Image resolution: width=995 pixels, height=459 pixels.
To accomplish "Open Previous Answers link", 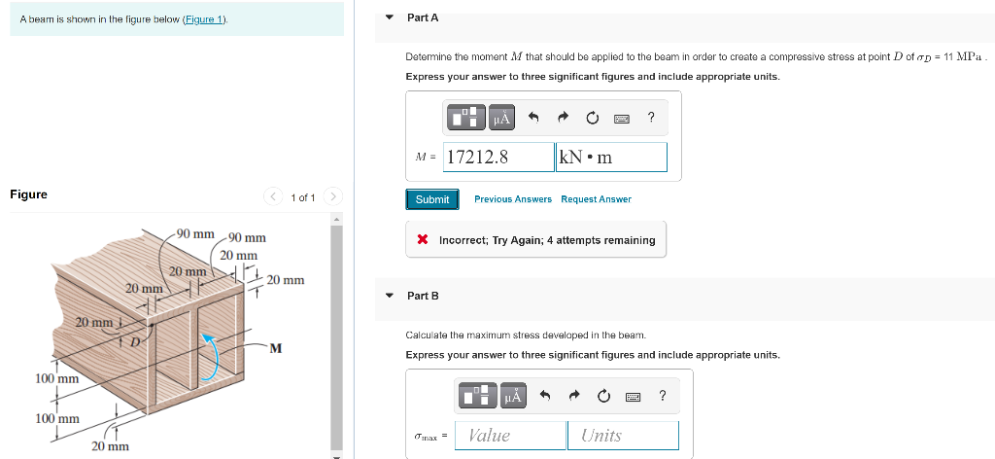I will (x=513, y=199).
